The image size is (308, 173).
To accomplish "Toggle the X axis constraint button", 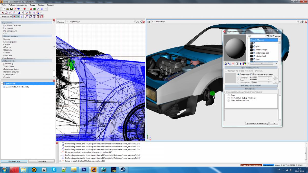I will point(15,16).
